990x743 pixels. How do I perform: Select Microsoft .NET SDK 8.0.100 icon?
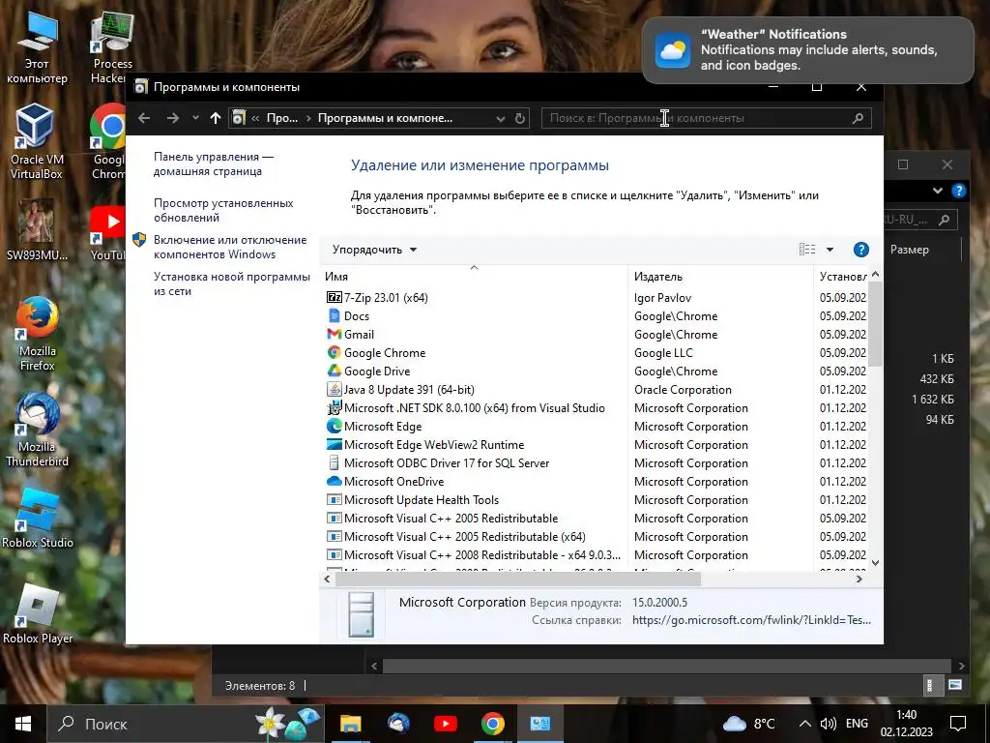334,407
